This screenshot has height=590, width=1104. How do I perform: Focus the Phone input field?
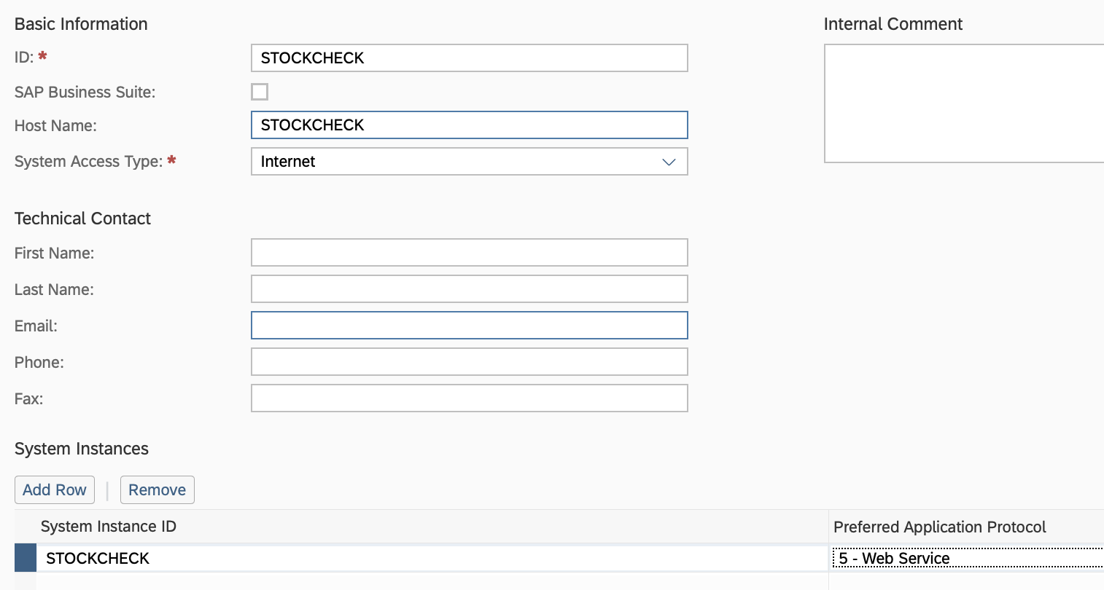468,362
